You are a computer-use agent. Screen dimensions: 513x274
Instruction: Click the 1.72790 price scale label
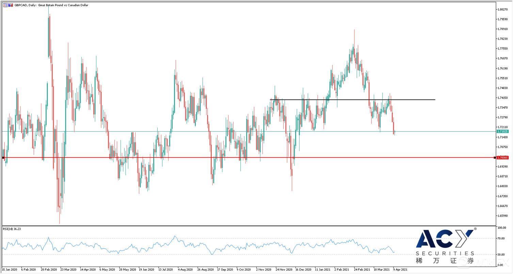pyautogui.click(x=502, y=118)
